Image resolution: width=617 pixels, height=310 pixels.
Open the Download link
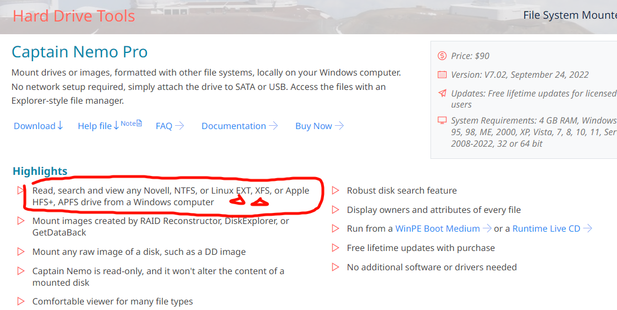(39, 126)
